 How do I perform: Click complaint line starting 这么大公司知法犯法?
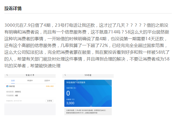pyautogui.click(x=87, y=52)
